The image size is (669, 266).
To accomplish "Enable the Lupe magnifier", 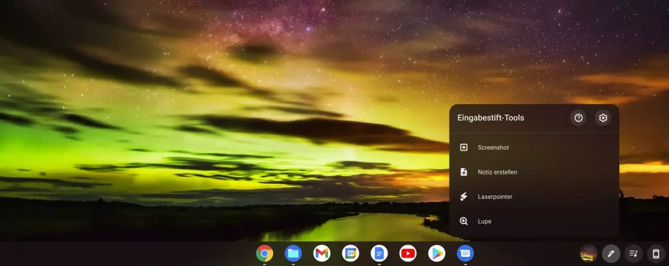I will click(534, 221).
